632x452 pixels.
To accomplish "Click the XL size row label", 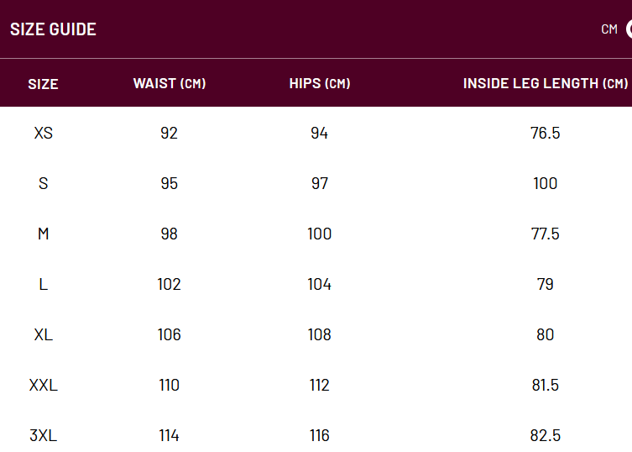I will point(43,334).
